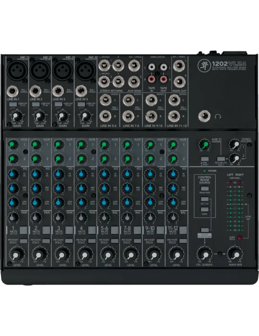Click the green POWER indicator LED
259x336 pixels.
pyautogui.click(x=205, y=171)
